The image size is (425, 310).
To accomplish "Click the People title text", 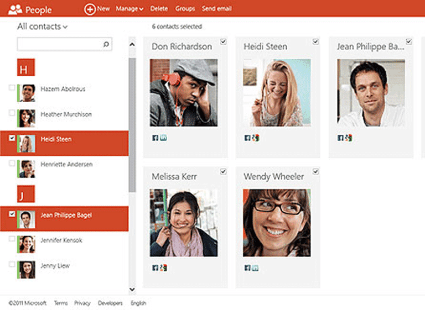I will point(39,10).
